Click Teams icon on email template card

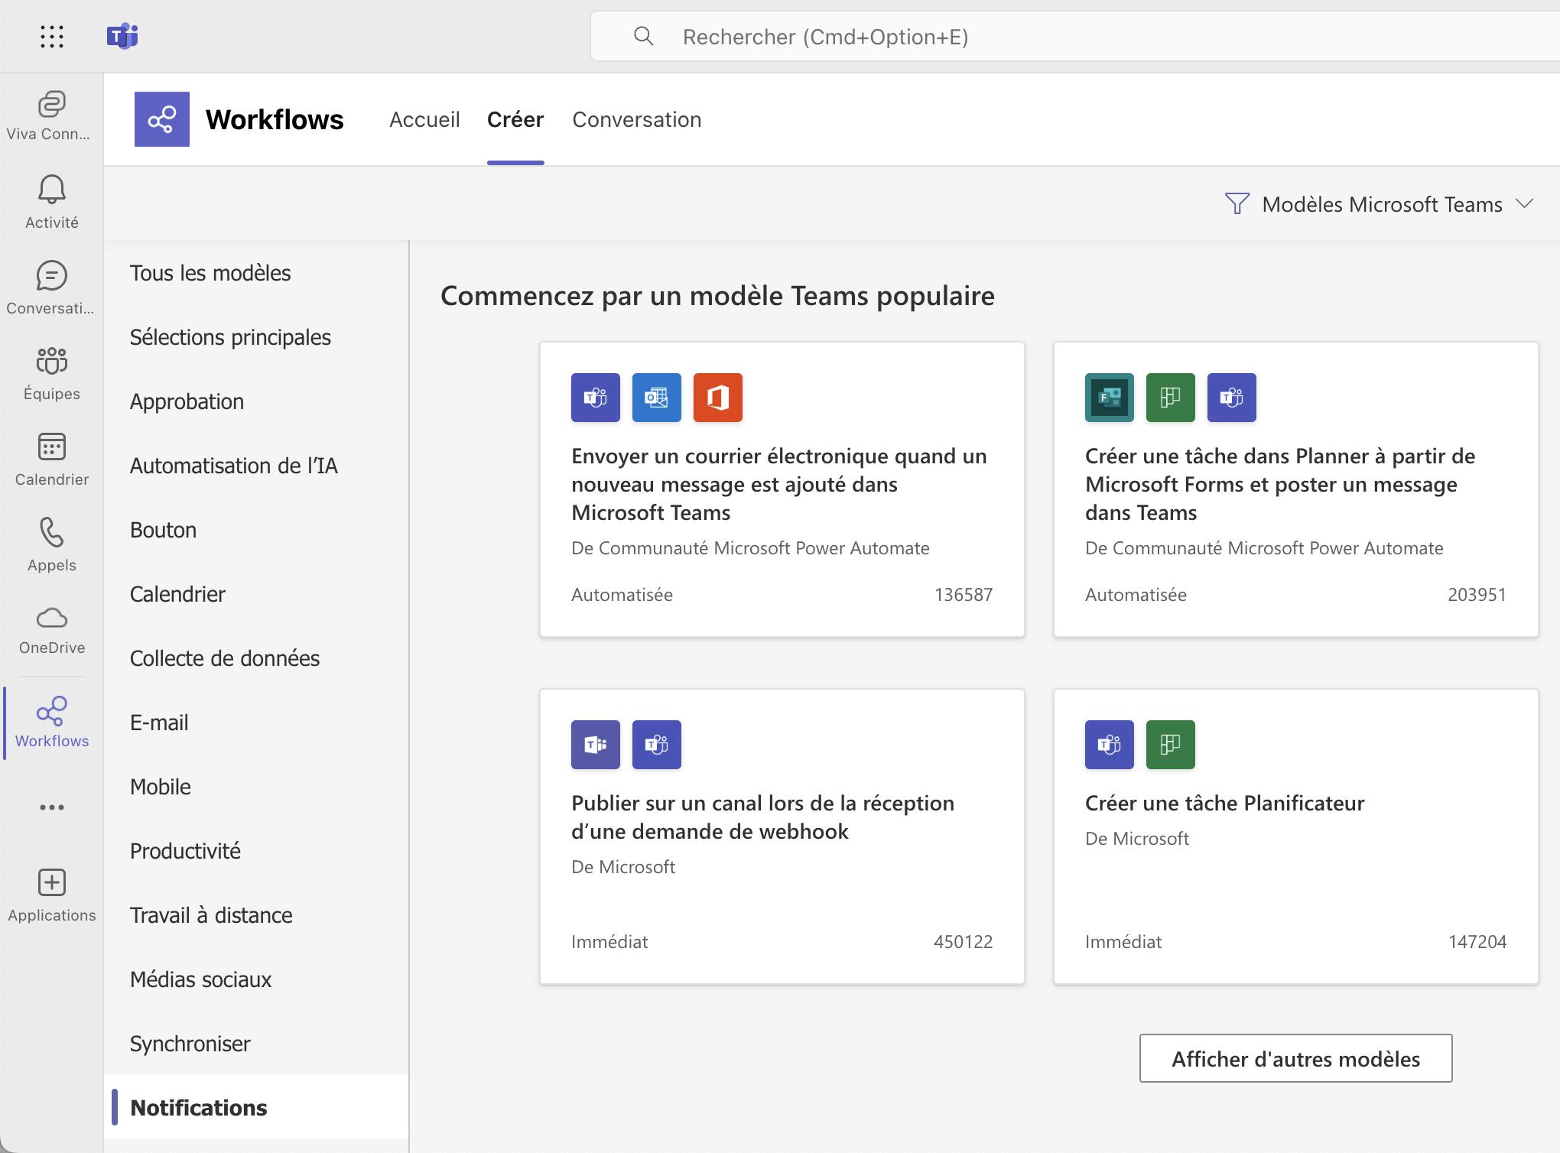(596, 398)
